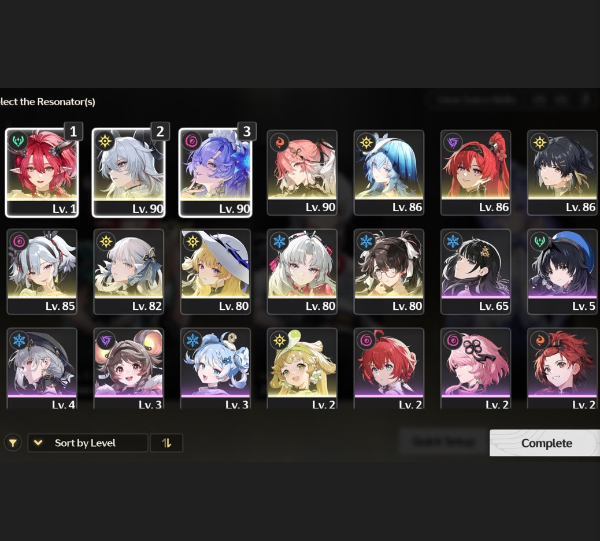The height and width of the screenshot is (541, 600).
Task: Click the snowflake element icon on Lv. 4 resonator
Action: coord(18,340)
